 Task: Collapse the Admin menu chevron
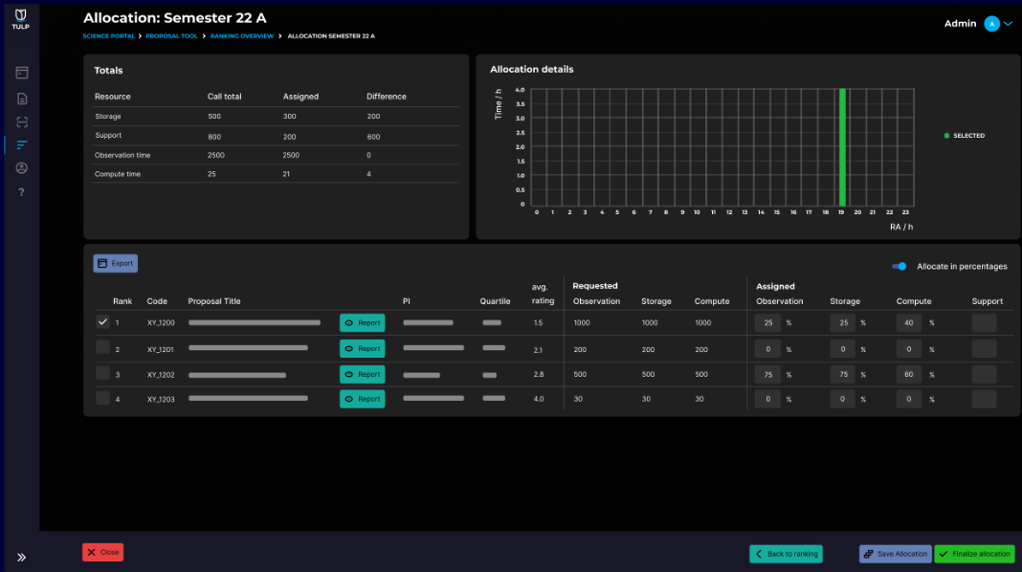pyautogui.click(x=1008, y=23)
